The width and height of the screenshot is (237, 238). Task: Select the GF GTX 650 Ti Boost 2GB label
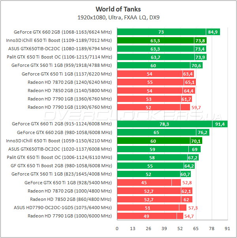(64, 166)
